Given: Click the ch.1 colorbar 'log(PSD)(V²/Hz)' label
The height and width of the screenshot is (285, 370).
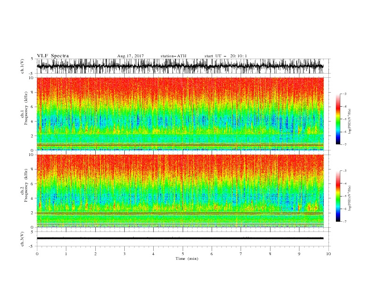Looking at the screenshot, I should (x=349, y=122).
